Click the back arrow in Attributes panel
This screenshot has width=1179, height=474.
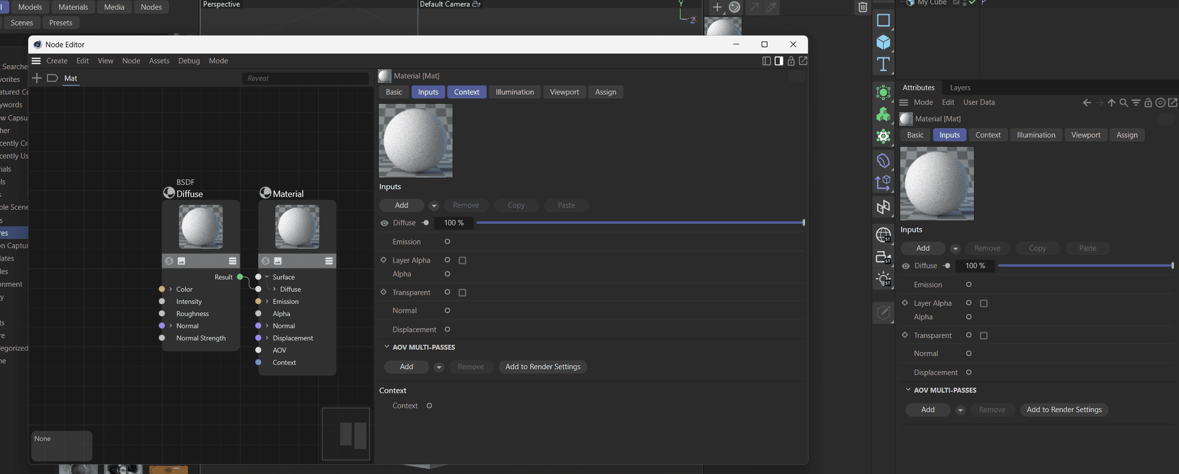[1086, 103]
